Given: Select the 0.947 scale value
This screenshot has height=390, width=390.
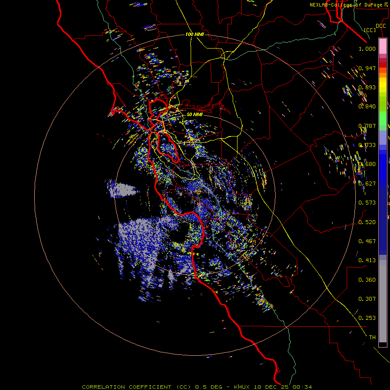Looking at the screenshot, I should pyautogui.click(x=367, y=68).
